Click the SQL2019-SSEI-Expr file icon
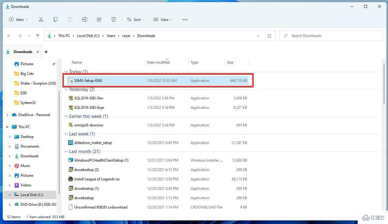 pyautogui.click(x=71, y=108)
